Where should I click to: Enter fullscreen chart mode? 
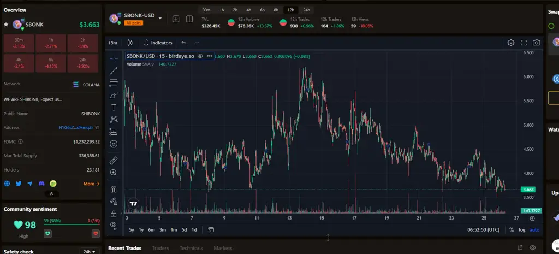click(x=524, y=43)
